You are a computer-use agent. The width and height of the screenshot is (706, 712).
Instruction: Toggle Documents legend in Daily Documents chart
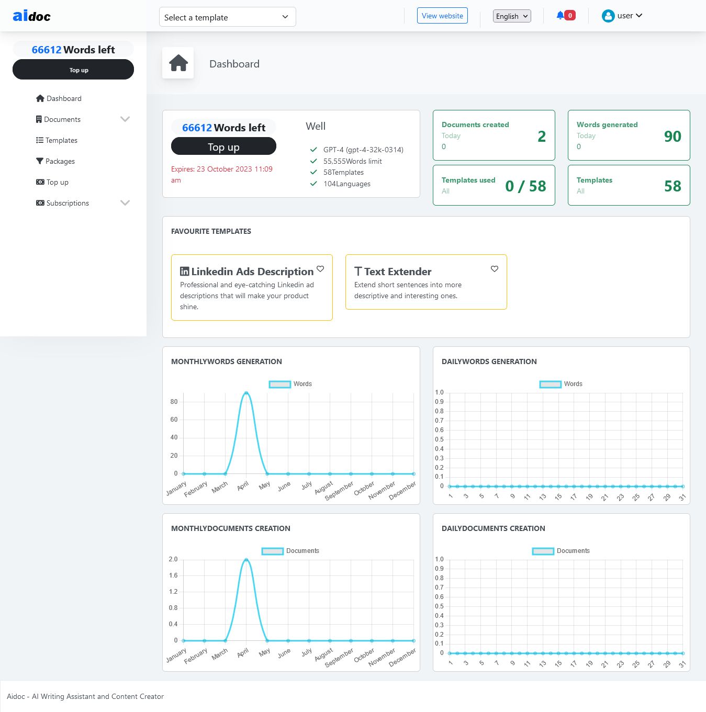pos(561,551)
